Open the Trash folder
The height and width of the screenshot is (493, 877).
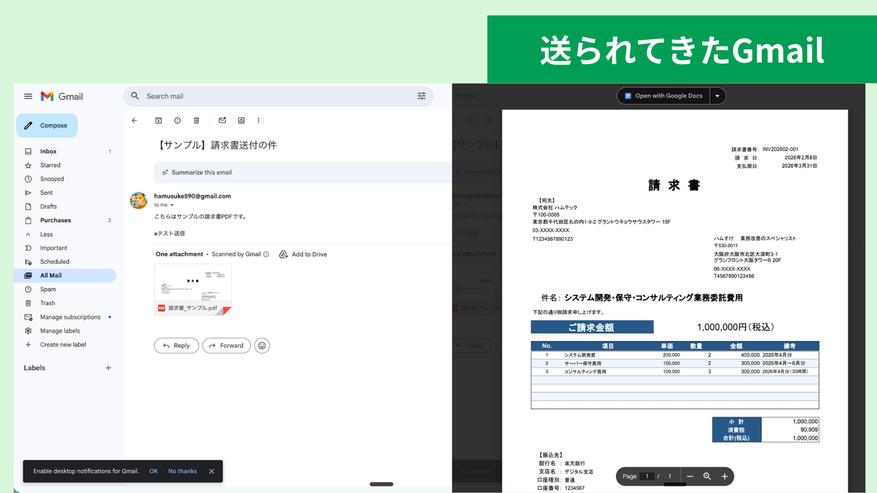tap(66, 303)
